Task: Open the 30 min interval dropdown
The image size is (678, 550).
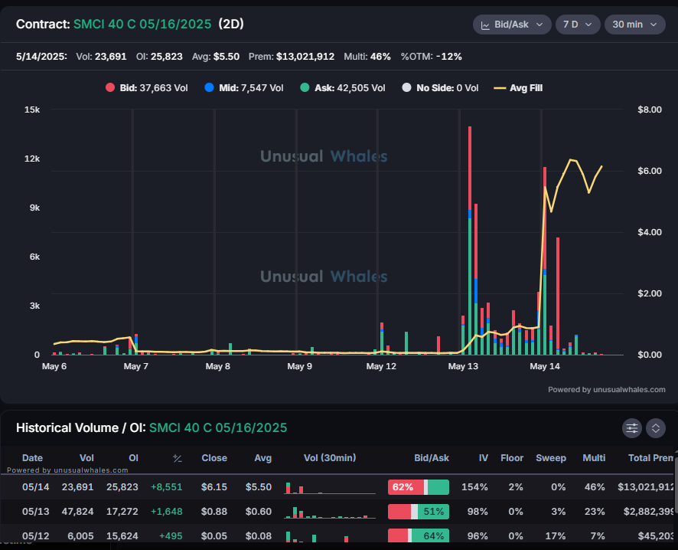Action: [x=634, y=25]
